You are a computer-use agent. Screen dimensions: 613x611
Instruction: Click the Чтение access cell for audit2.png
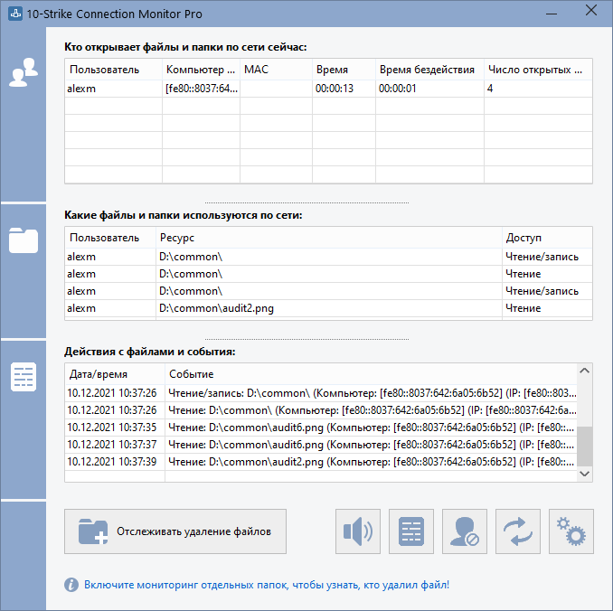click(547, 308)
